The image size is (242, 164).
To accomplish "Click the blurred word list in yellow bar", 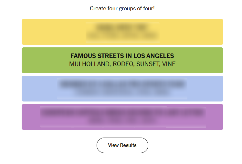I will click(x=122, y=36).
